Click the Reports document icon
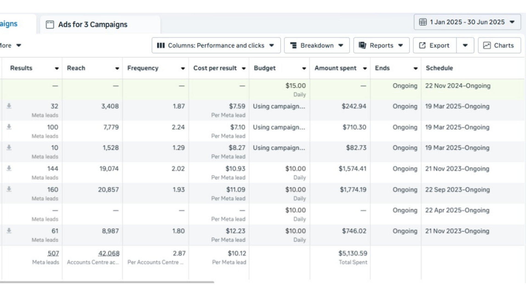 click(362, 45)
